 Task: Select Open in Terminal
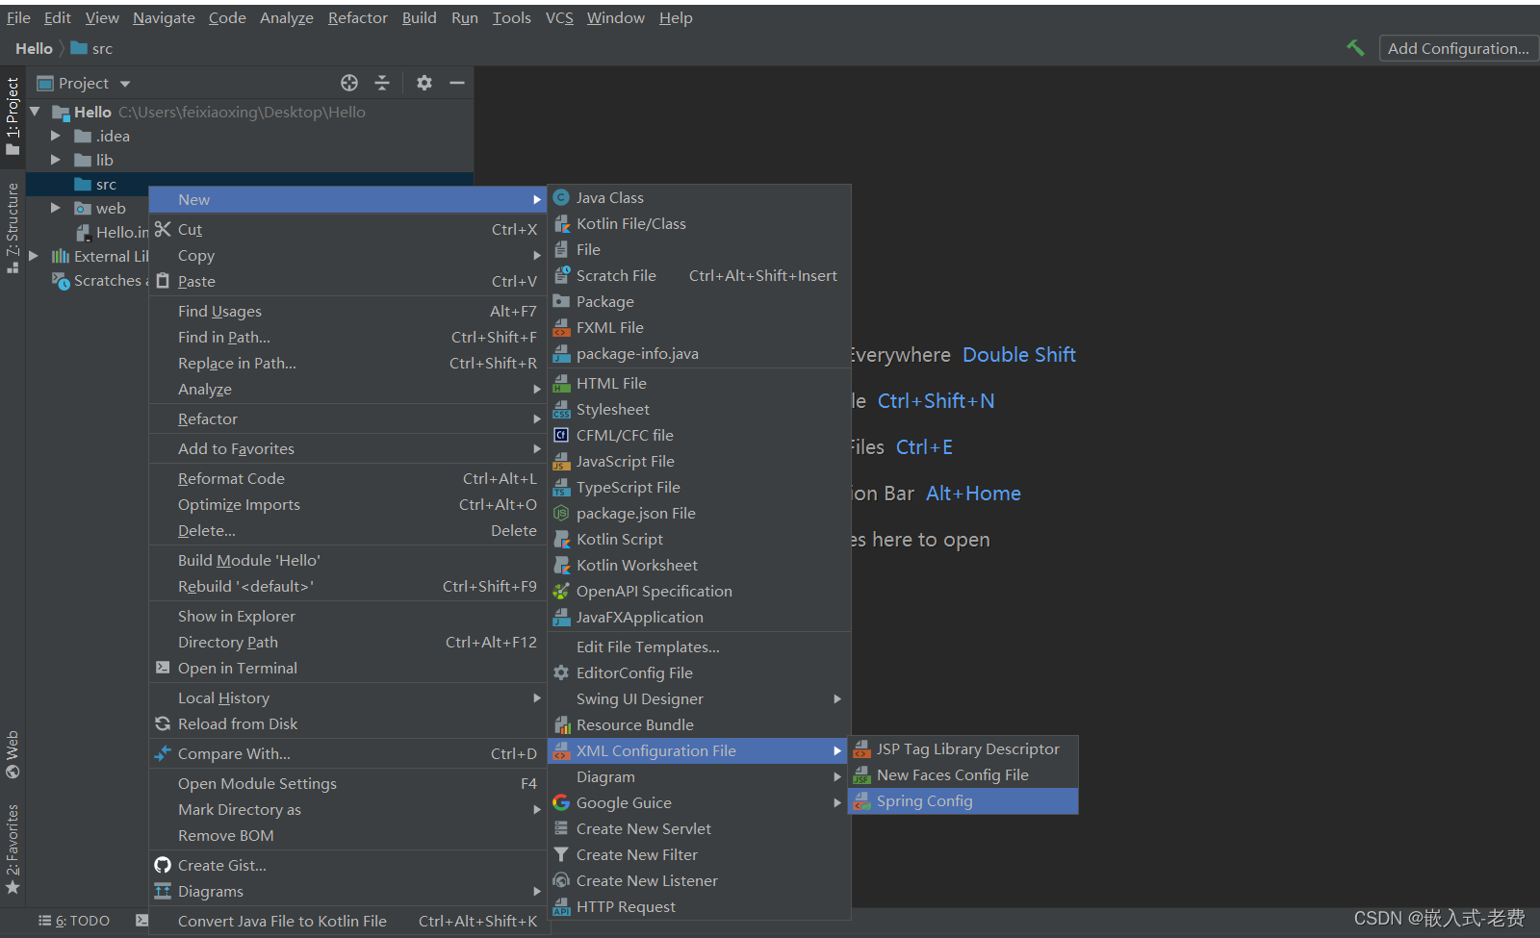(x=238, y=668)
